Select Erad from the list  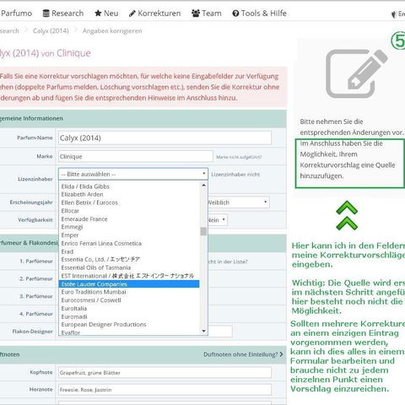pyautogui.click(x=129, y=251)
